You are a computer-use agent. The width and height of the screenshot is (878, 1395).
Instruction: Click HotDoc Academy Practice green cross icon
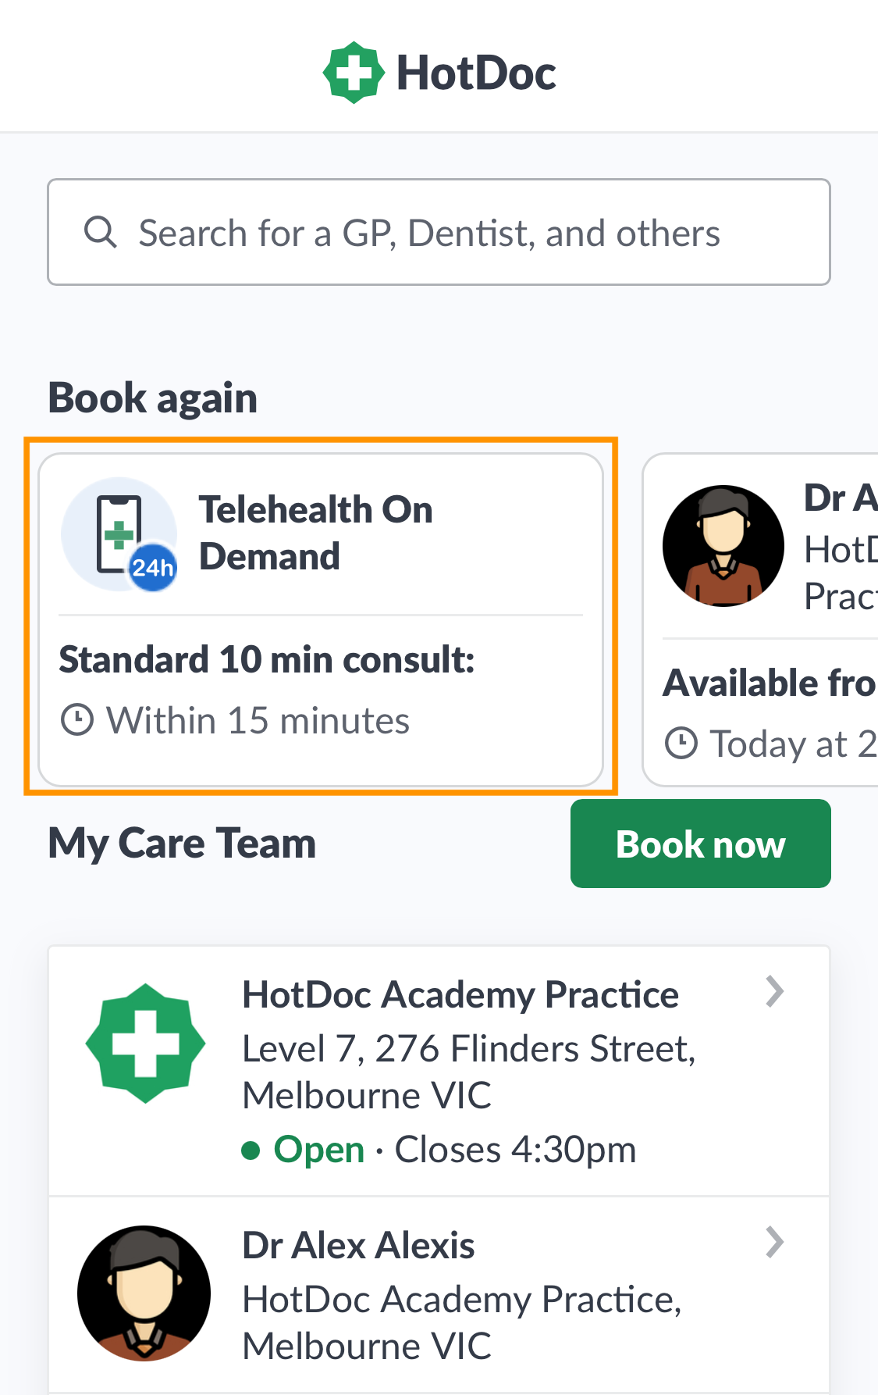145,1043
